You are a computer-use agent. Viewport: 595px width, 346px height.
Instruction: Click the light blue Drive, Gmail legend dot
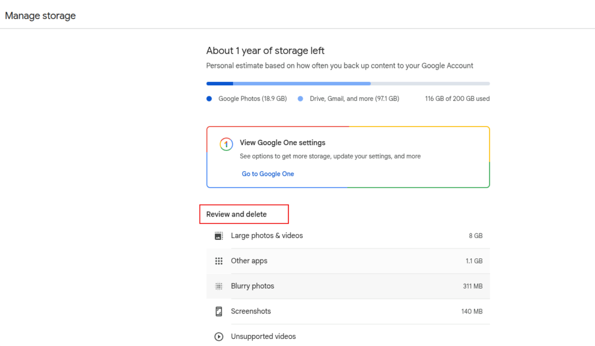300,99
